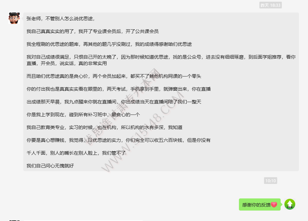The width and height of the screenshot is (308, 221).
Task: Click the red heart emoji in the reply
Action: coord(274,205)
